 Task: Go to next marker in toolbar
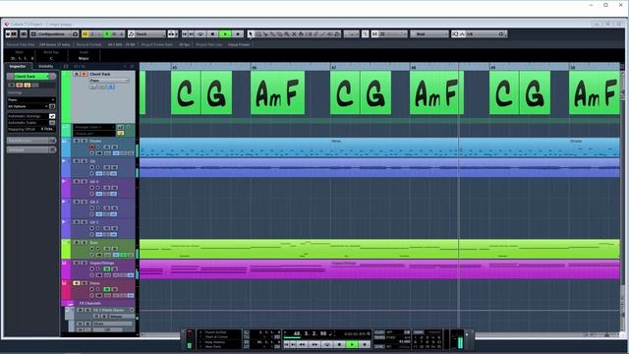click(192, 34)
